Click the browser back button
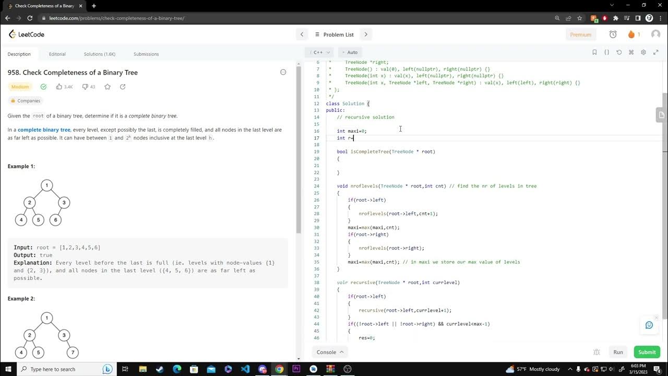This screenshot has width=668, height=376. [8, 18]
